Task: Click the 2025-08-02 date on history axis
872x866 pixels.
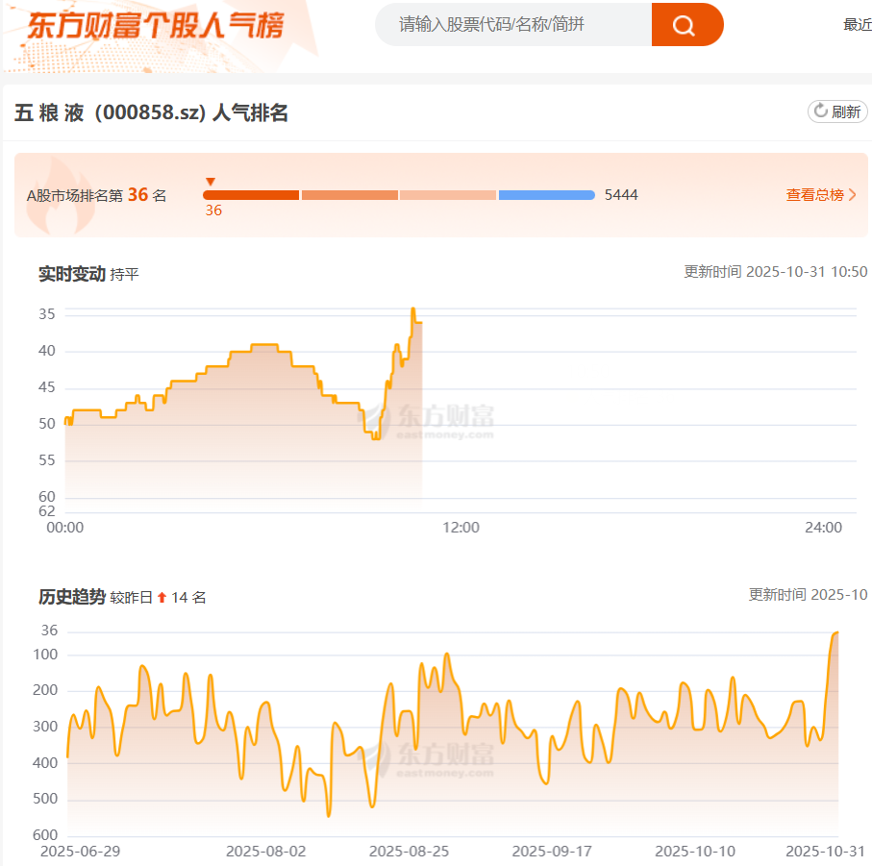Action: pos(265,852)
